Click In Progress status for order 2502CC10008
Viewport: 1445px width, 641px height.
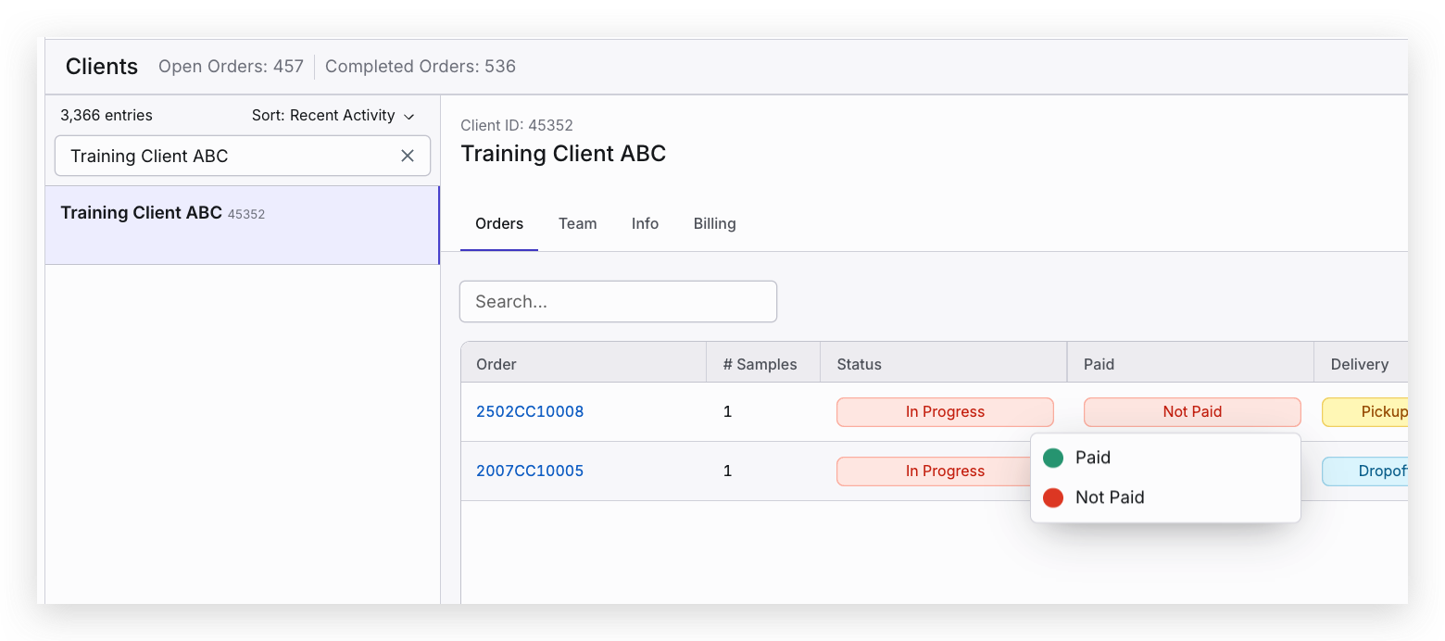(945, 411)
